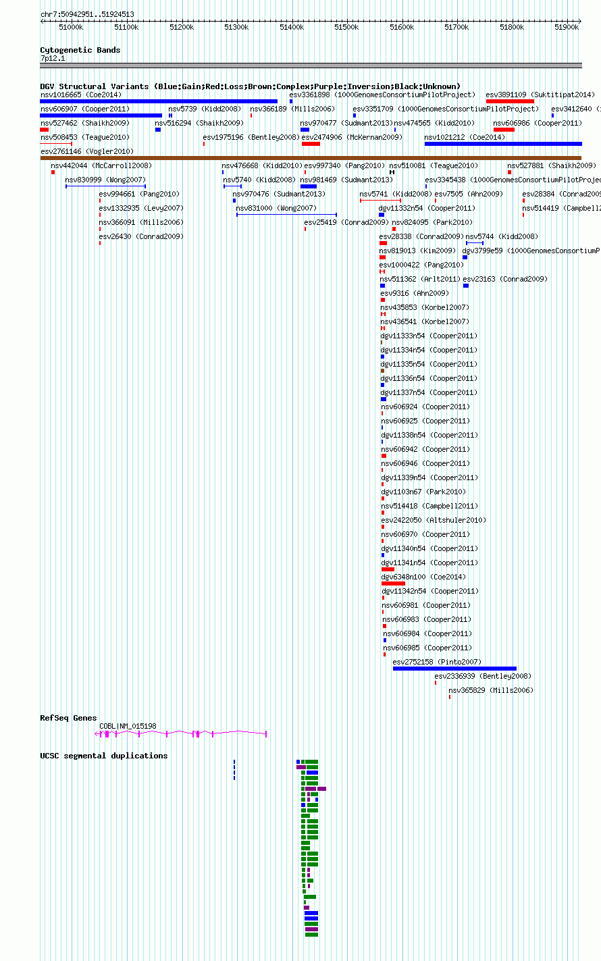This screenshot has height=961, width=601.
Task: Click nsv831000 (Wong2007) label
Action: (276, 208)
